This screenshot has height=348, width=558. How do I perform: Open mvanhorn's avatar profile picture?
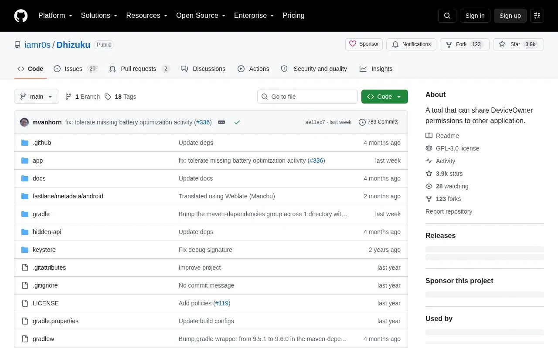tap(24, 122)
